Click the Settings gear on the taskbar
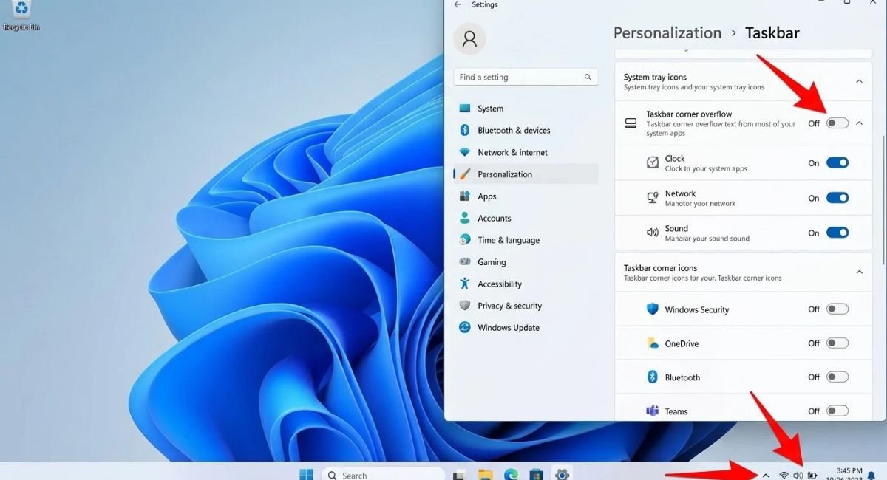Screen dimensions: 887x480 tap(562, 474)
